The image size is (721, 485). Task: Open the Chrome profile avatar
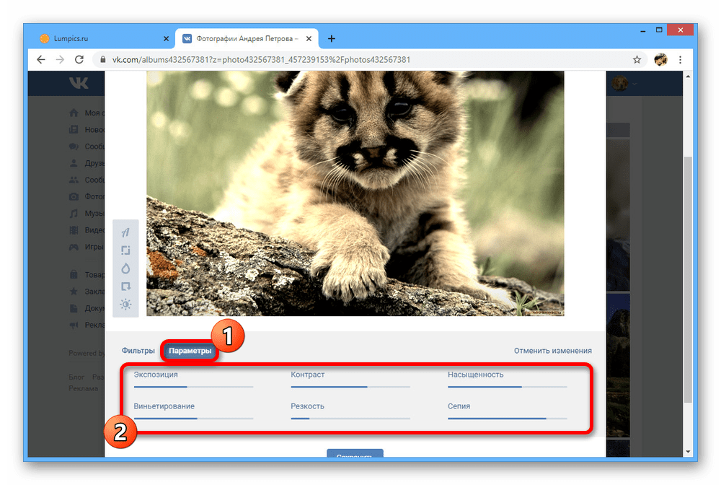[x=660, y=59]
